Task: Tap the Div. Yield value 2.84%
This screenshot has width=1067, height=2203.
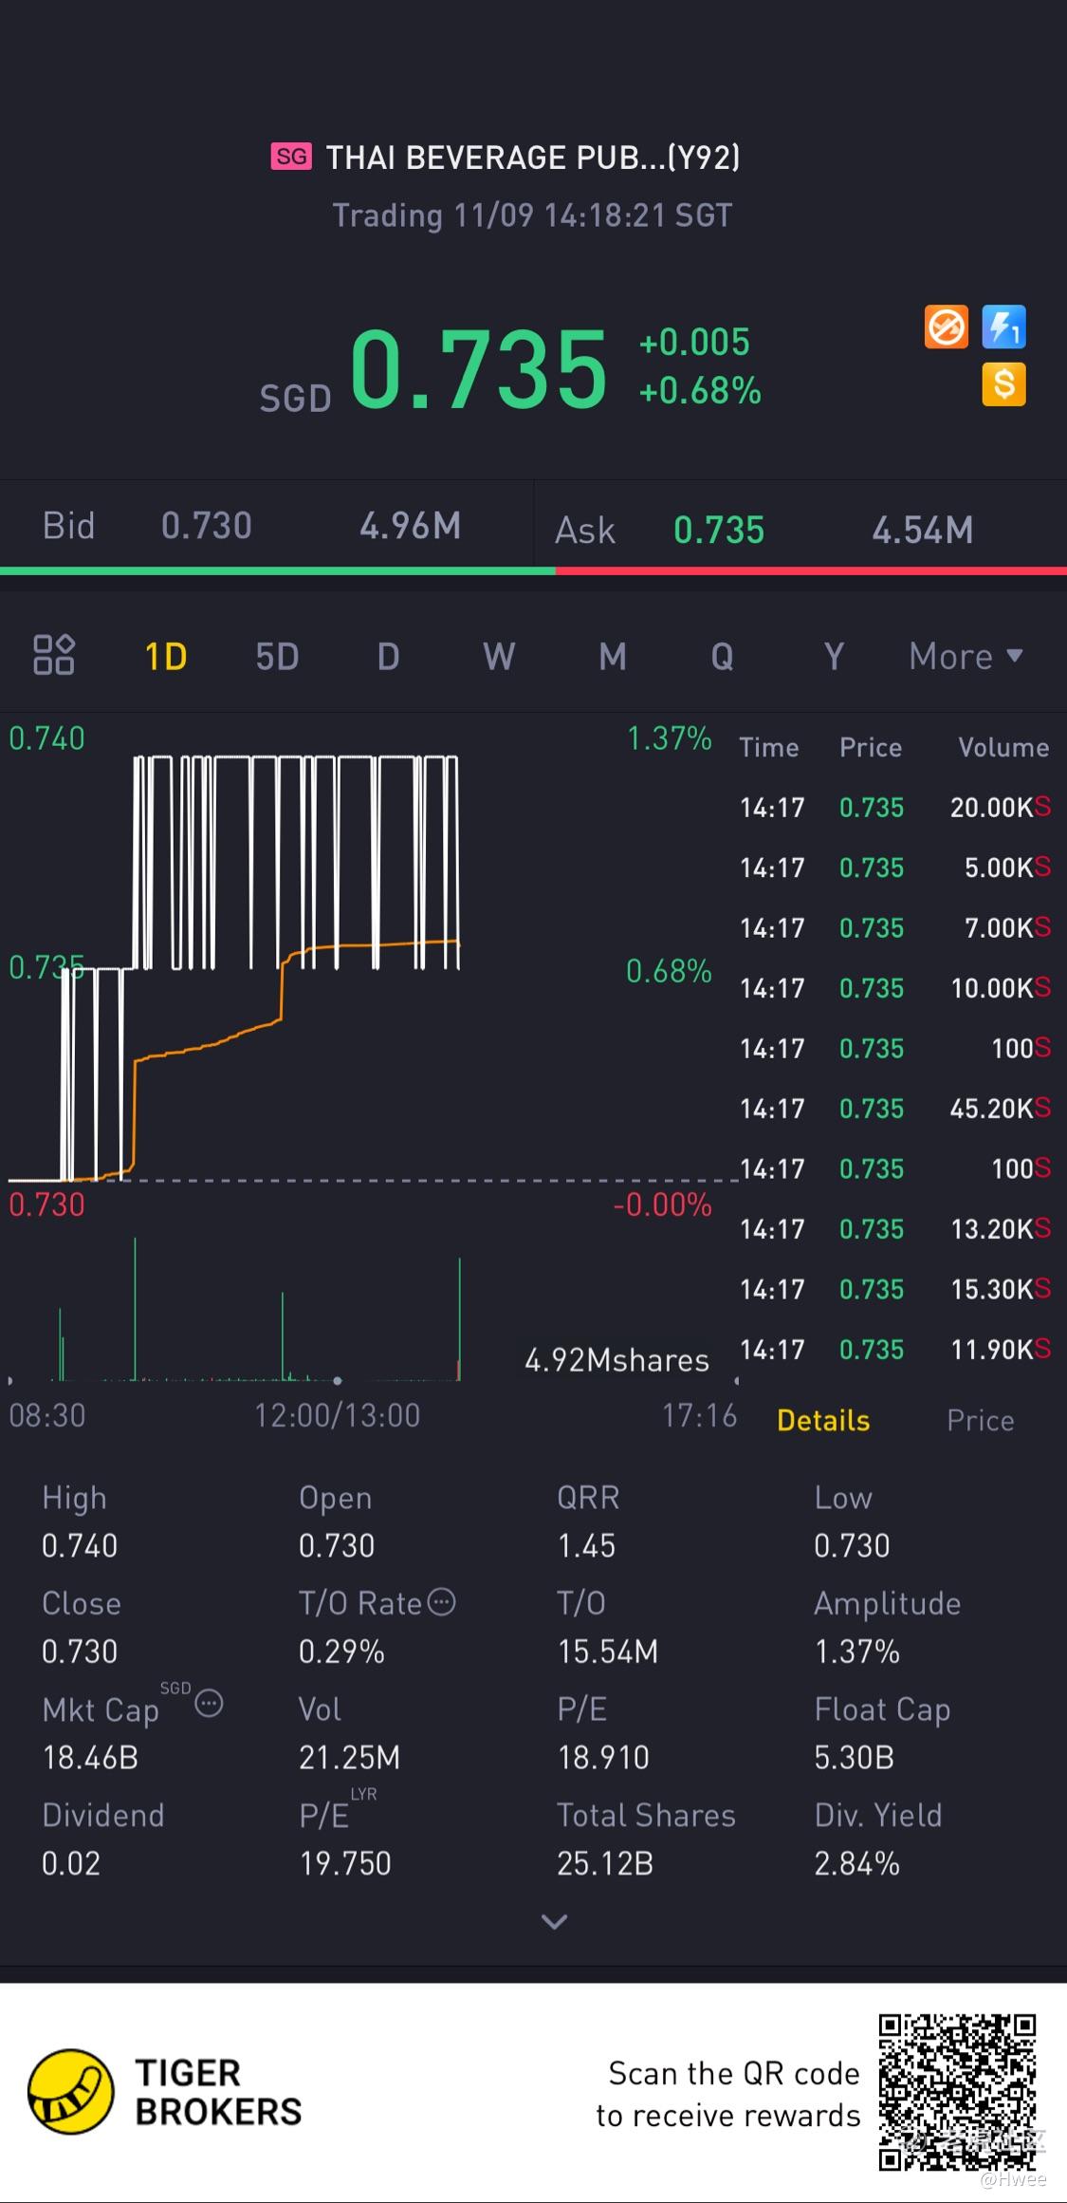Action: [856, 1863]
